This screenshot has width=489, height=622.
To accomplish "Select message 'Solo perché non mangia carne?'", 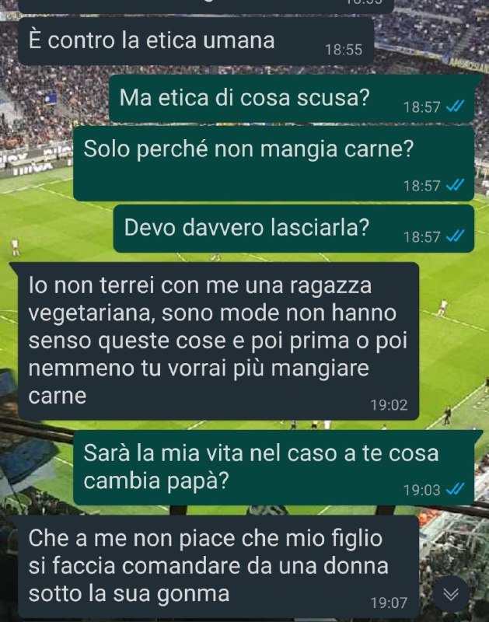I will coord(274,163).
